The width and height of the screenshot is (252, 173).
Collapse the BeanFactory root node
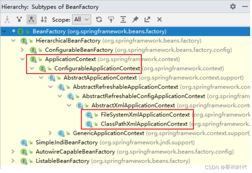[x=4, y=31]
